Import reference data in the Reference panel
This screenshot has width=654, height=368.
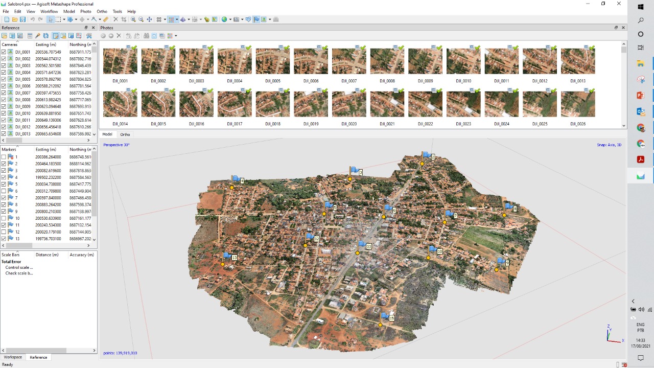pyautogui.click(x=5, y=35)
